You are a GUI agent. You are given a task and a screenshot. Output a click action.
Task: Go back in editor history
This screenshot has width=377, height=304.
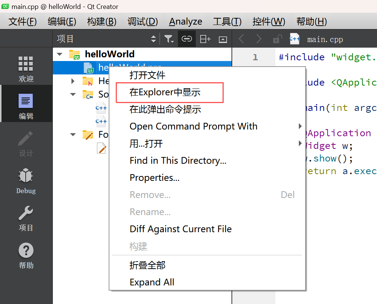(x=242, y=39)
